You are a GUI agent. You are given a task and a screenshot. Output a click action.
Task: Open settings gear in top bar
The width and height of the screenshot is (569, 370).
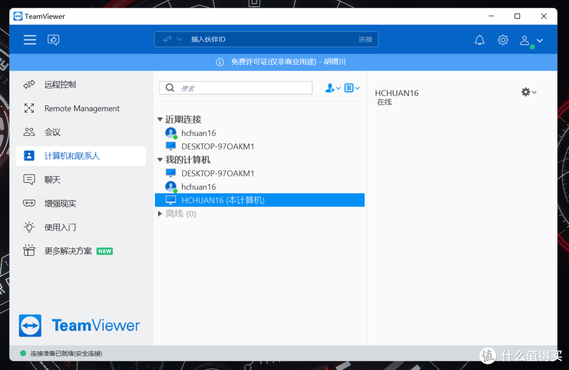point(503,40)
